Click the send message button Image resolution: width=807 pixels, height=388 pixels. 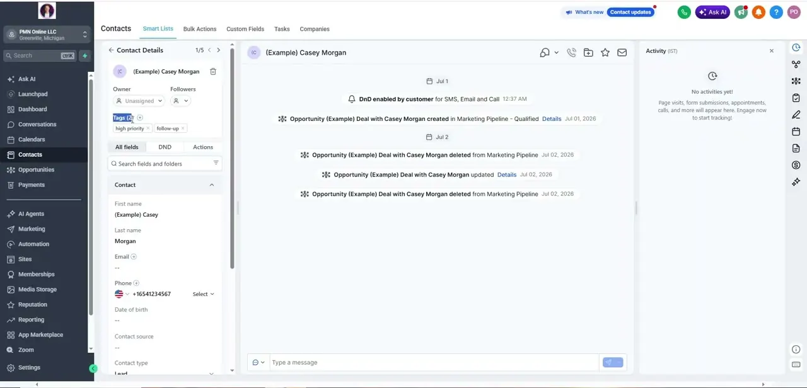coord(613,363)
